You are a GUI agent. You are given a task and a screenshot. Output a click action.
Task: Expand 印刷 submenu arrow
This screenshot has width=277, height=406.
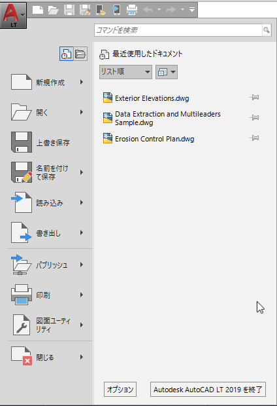(x=82, y=295)
